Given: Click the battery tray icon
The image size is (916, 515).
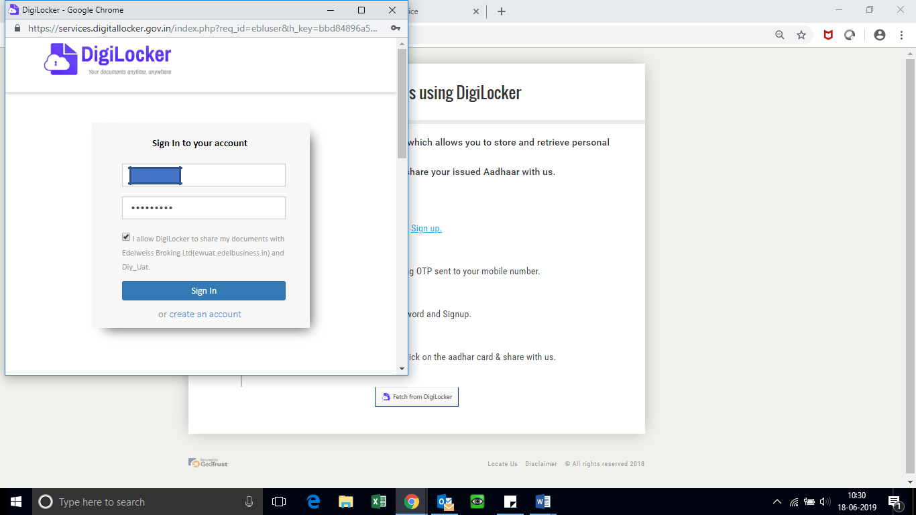Looking at the screenshot, I should 810,502.
